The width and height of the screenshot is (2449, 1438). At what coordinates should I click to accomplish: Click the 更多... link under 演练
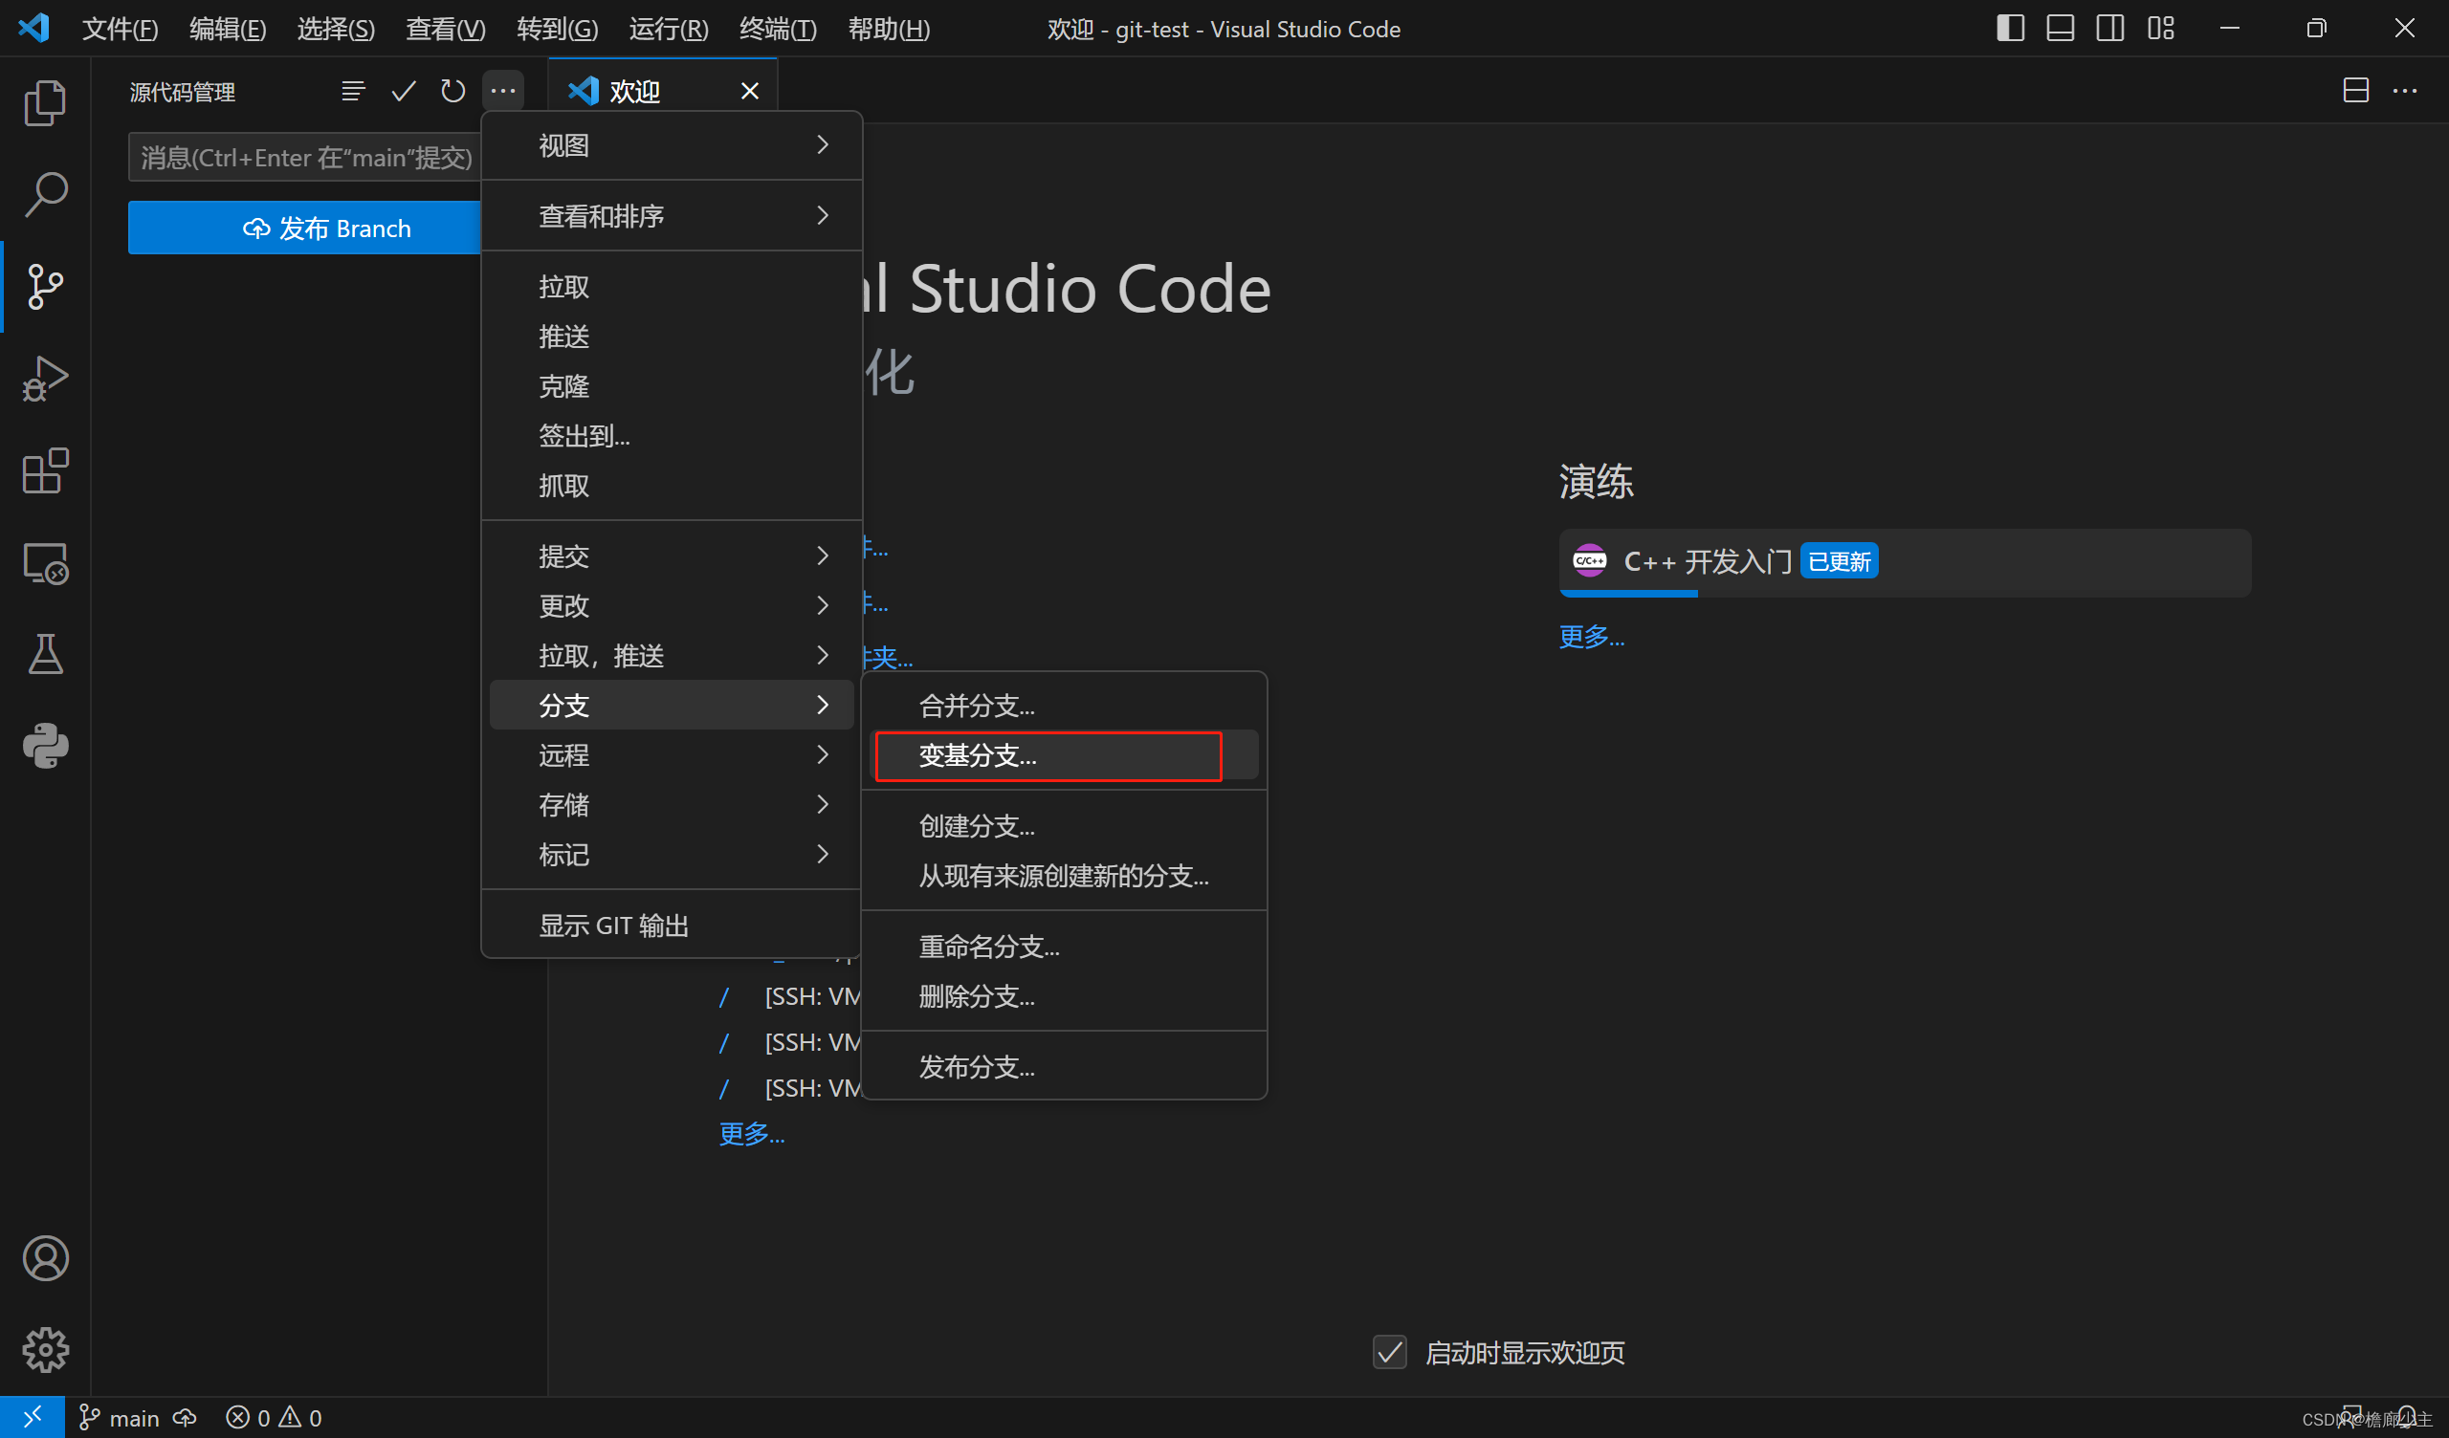coord(1591,637)
